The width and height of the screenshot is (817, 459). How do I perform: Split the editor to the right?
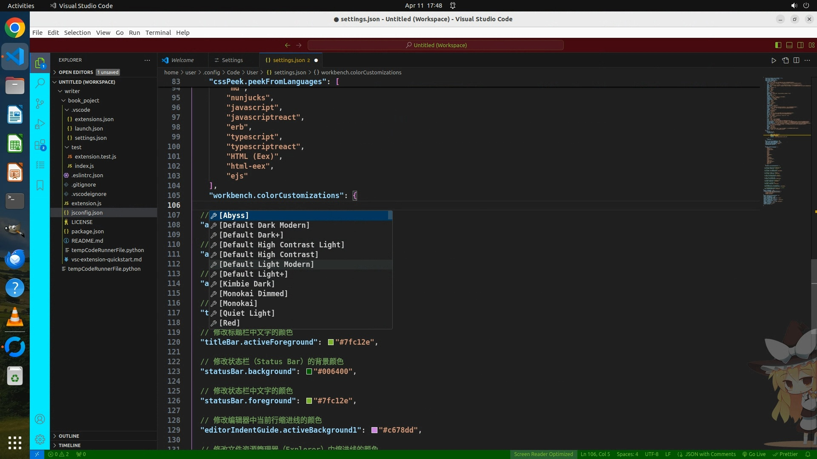(796, 60)
